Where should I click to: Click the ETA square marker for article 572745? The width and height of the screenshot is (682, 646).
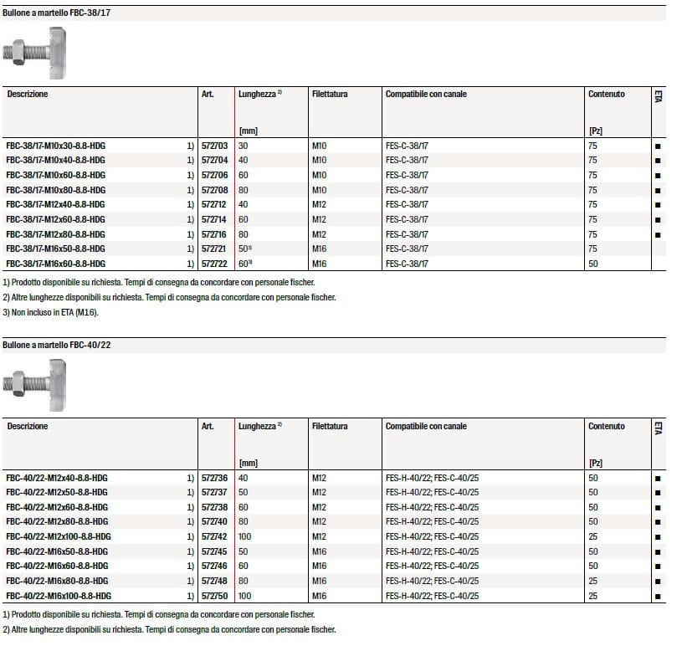(658, 551)
